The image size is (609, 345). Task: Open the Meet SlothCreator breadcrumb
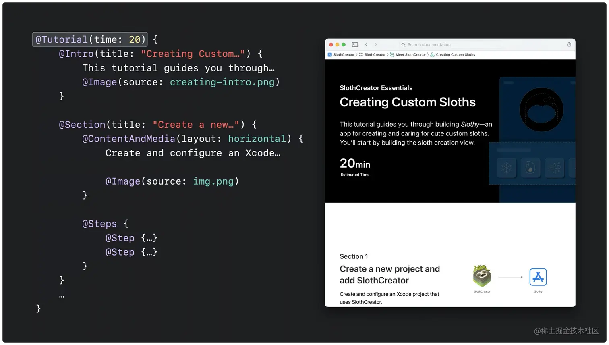coord(408,55)
